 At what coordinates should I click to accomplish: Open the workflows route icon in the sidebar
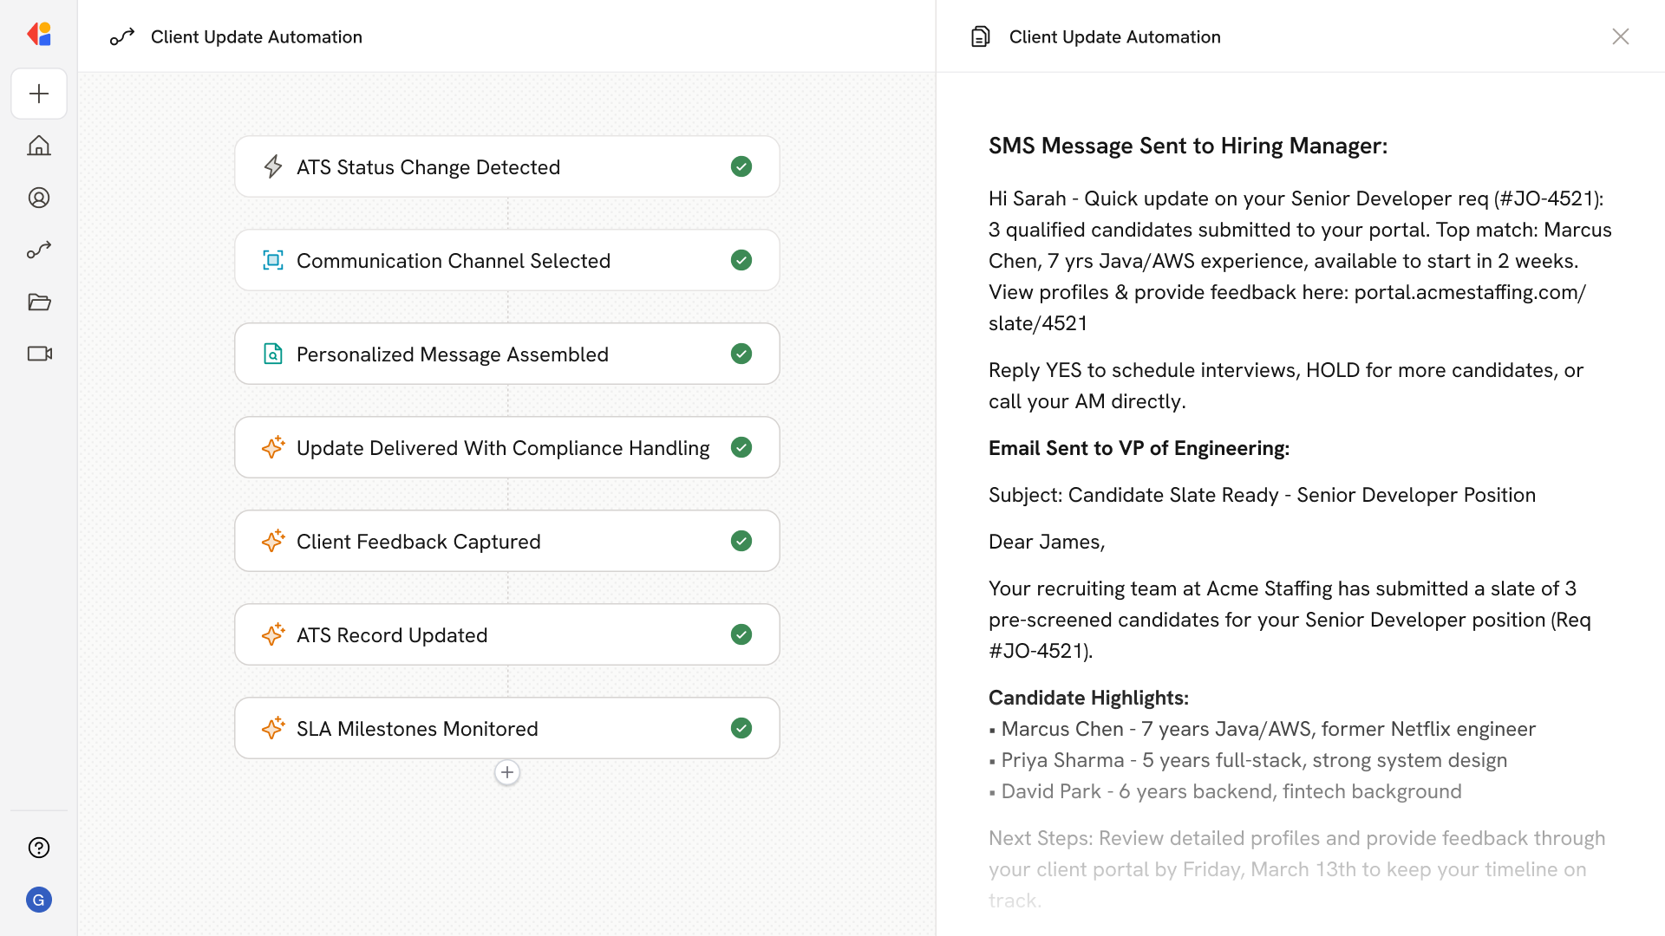coord(39,250)
